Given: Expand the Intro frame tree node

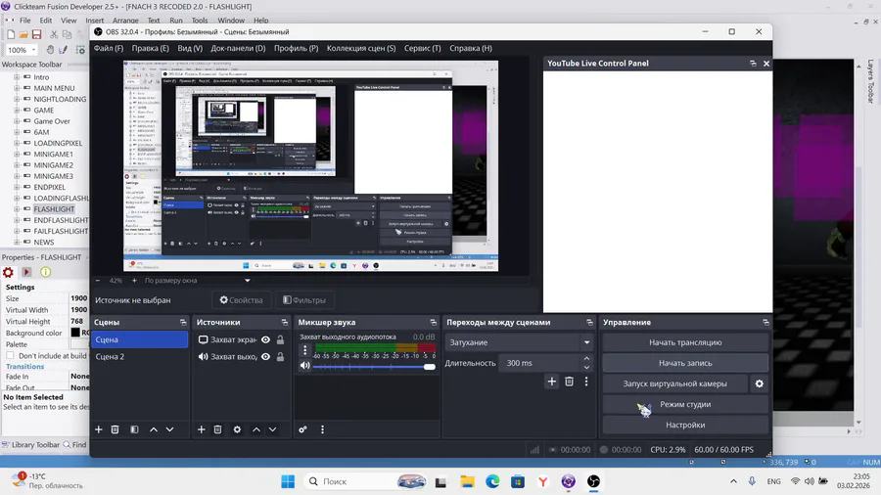Looking at the screenshot, I should (x=17, y=77).
